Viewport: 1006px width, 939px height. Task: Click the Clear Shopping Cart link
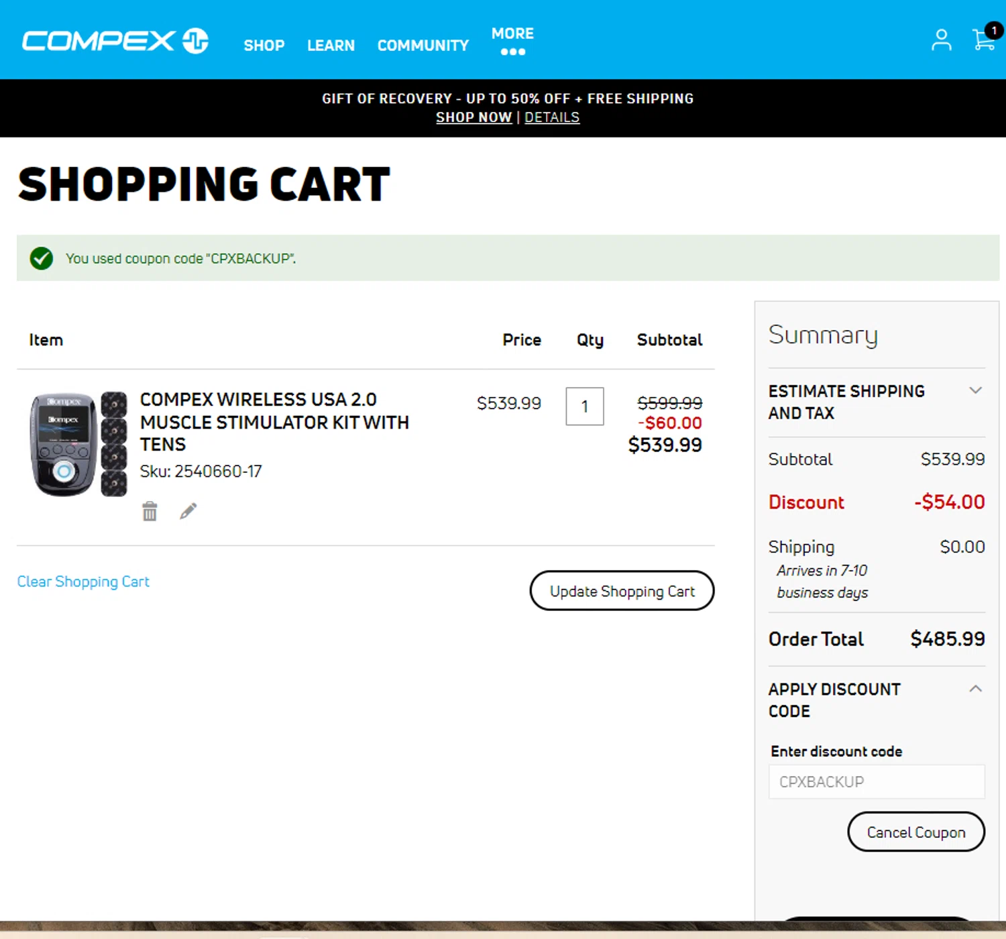[83, 582]
